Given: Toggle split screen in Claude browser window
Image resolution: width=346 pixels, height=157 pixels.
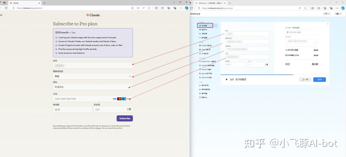Looking at the screenshot, I should coord(156,8).
